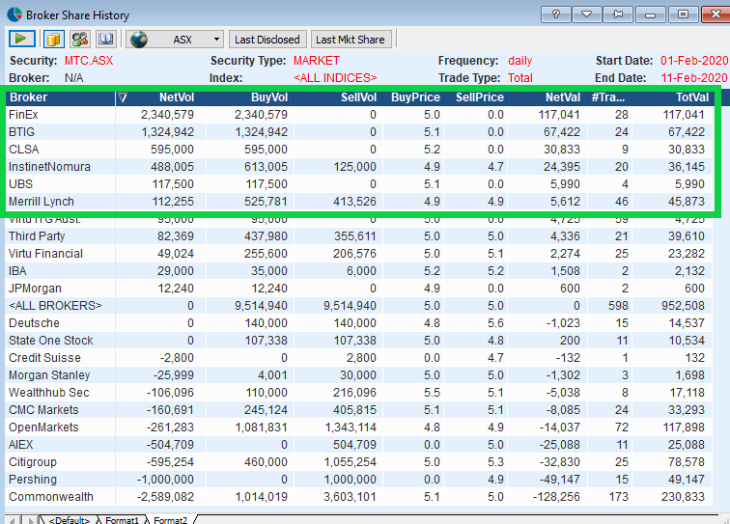Select the IBA broker row
Screen dimensions: 730x524
pos(359,271)
